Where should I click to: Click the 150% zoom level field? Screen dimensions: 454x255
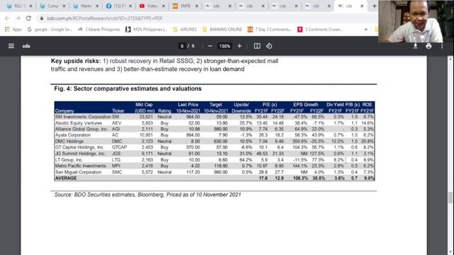point(224,46)
